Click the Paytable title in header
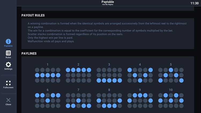 click(x=108, y=2)
